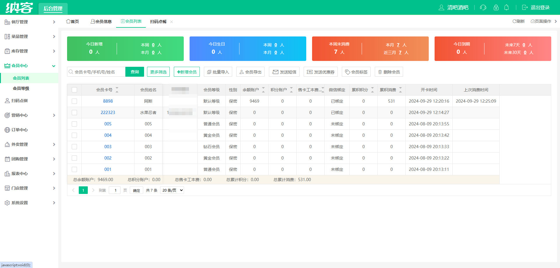
Task: Go to the previous page arrow
Action: pos(73,190)
